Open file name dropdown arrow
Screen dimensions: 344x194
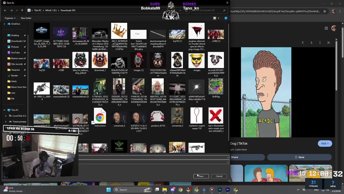coord(227,157)
